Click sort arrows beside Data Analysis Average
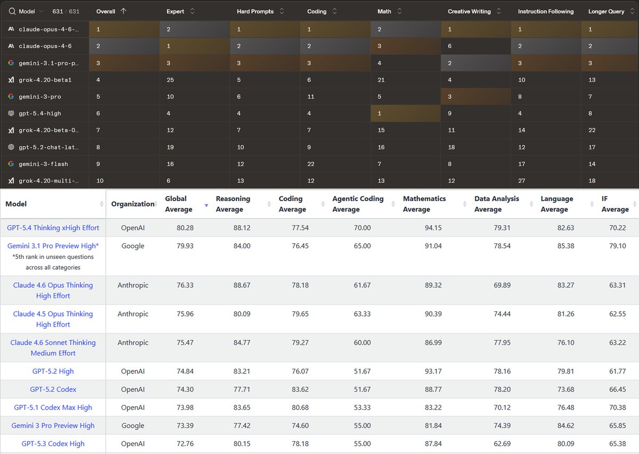 531,204
